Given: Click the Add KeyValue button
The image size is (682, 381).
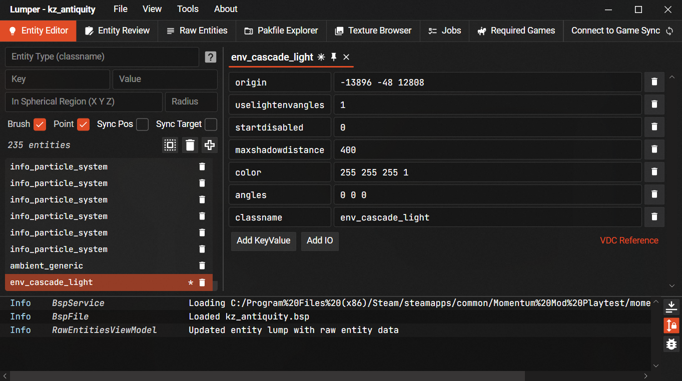Looking at the screenshot, I should pyautogui.click(x=263, y=240).
